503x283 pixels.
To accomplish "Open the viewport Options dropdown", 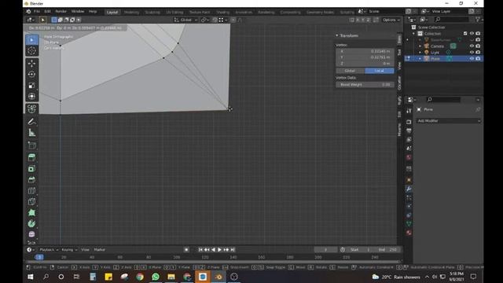I will [391, 20].
